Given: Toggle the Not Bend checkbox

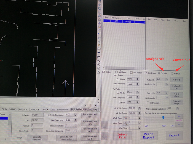Looking at the screenshot, I should click(x=116, y=72).
